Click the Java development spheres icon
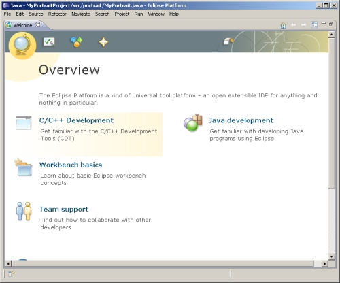Screen dimensions: 340x283 192,122
